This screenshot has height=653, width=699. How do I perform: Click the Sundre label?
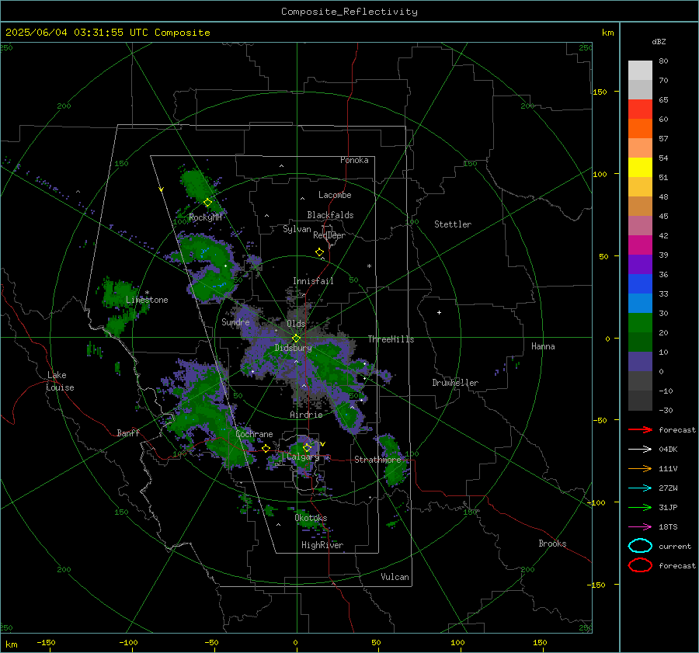[235, 321]
